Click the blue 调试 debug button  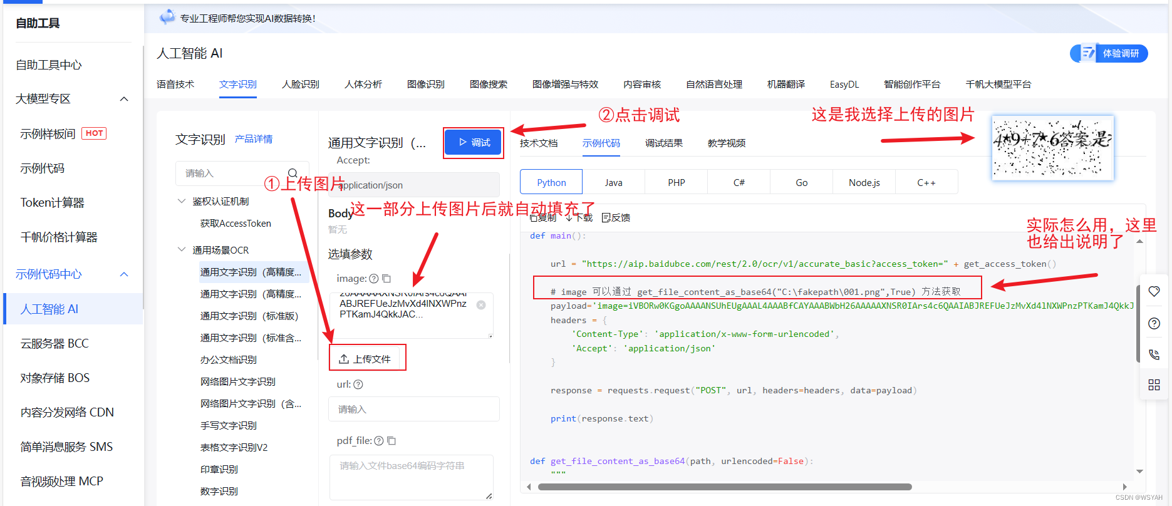tap(474, 142)
